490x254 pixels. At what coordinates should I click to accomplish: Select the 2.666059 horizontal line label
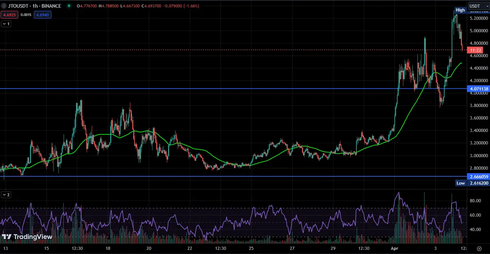click(479, 176)
